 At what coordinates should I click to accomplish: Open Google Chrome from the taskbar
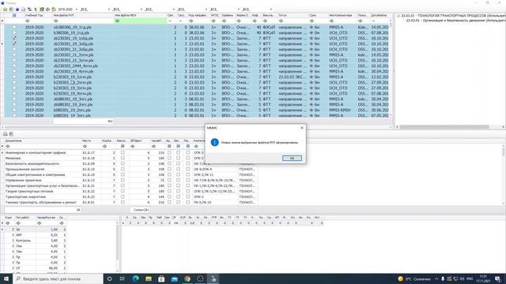tap(187, 278)
